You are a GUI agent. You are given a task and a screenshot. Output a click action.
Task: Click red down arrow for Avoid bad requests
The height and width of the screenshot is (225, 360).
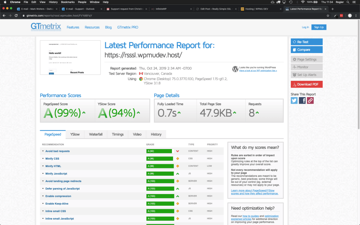[x=178, y=151]
